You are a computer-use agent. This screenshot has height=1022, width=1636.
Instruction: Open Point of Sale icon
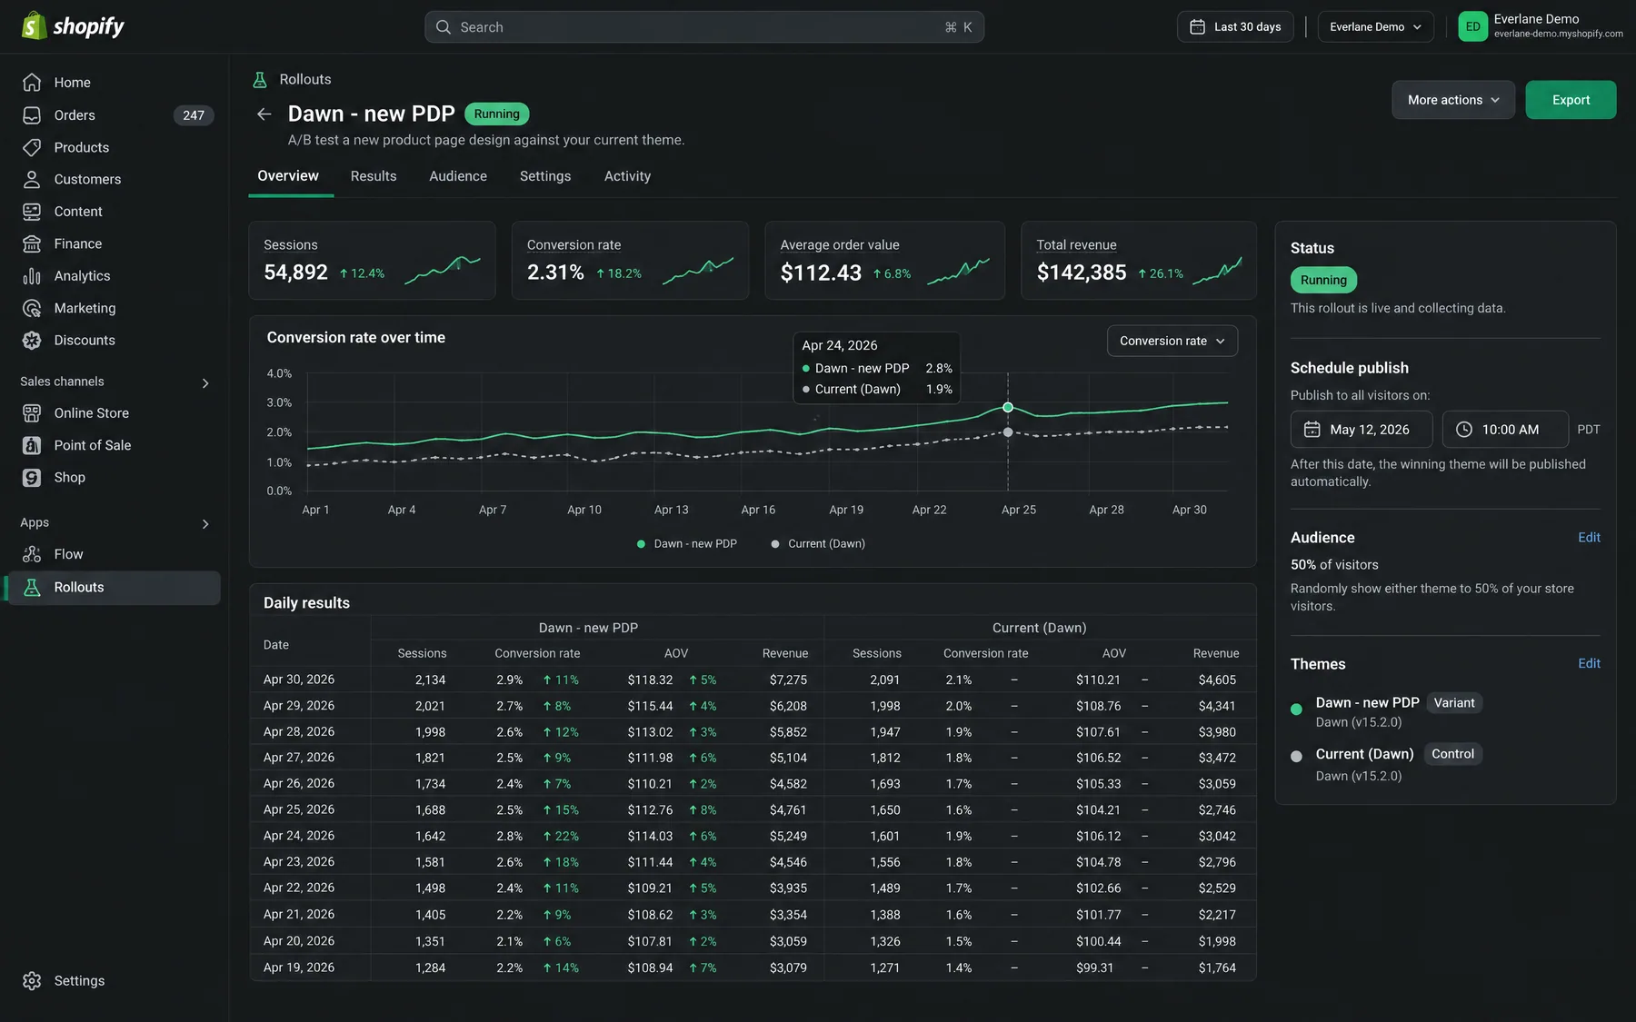(x=32, y=445)
